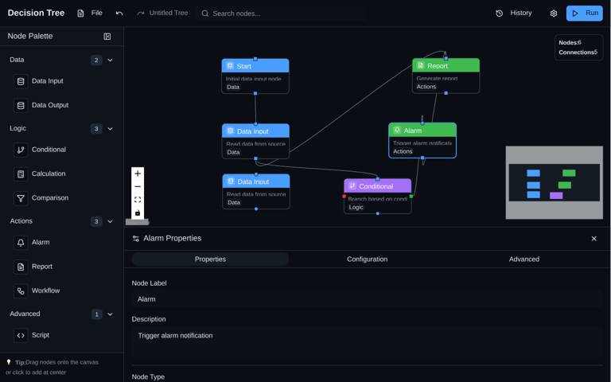This screenshot has width=611, height=382.
Task: Focus the Search nodes field
Action: [x=282, y=14]
